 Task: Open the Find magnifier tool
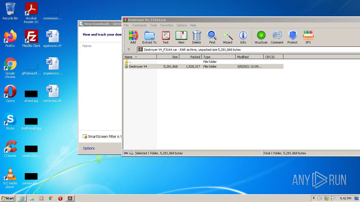click(x=212, y=37)
